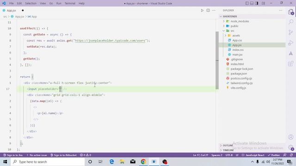Image resolution: width=296 pixels, height=166 pixels.
Task: Run the code with the play icon
Action: (x=202, y=10)
